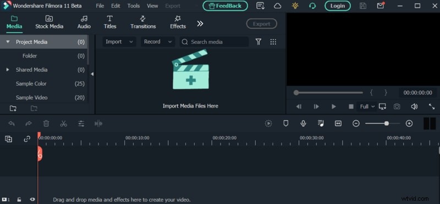Open the messages envelope icon
440x204 pixels.
pyautogui.click(x=381, y=5)
